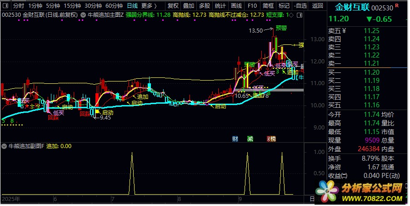This screenshot has width=410, height=206.
Task: Expand sub-chart 牛熊追加副图F dropdown arrow
Action: pos(4,146)
